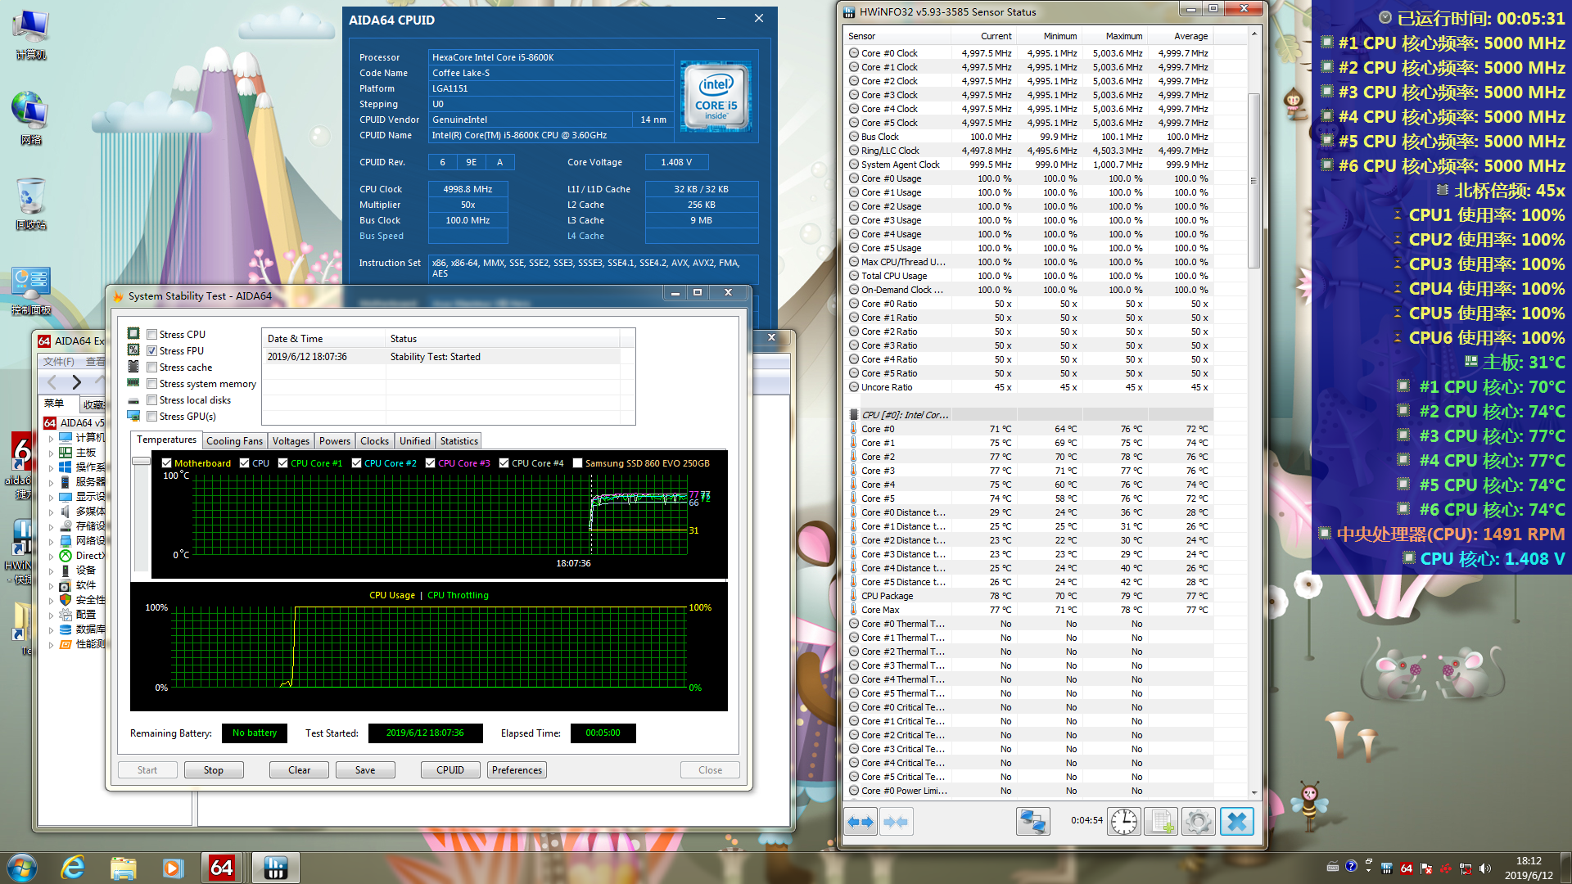Click the expand columns arrows button in HWiNFO

coord(861,822)
